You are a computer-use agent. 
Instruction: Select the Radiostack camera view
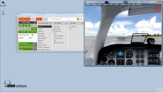pos(45,33)
